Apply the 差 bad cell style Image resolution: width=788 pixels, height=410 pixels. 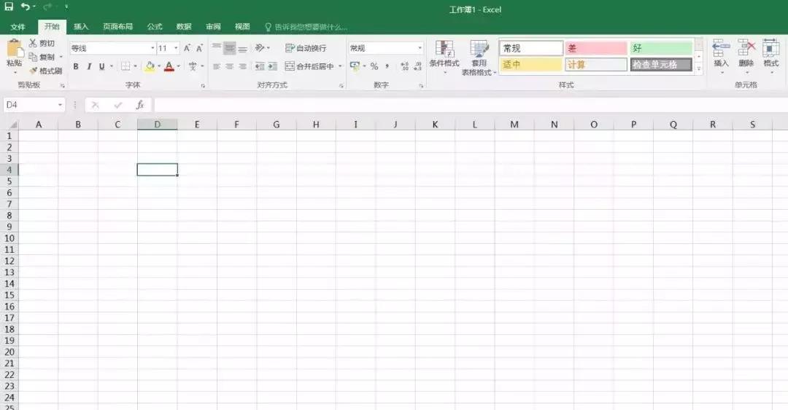pyautogui.click(x=596, y=48)
